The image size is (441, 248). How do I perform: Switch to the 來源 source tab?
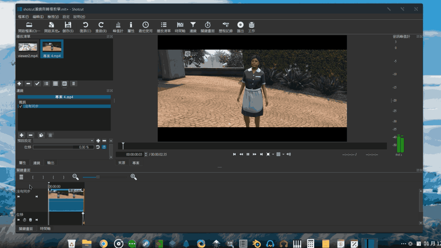(122, 163)
